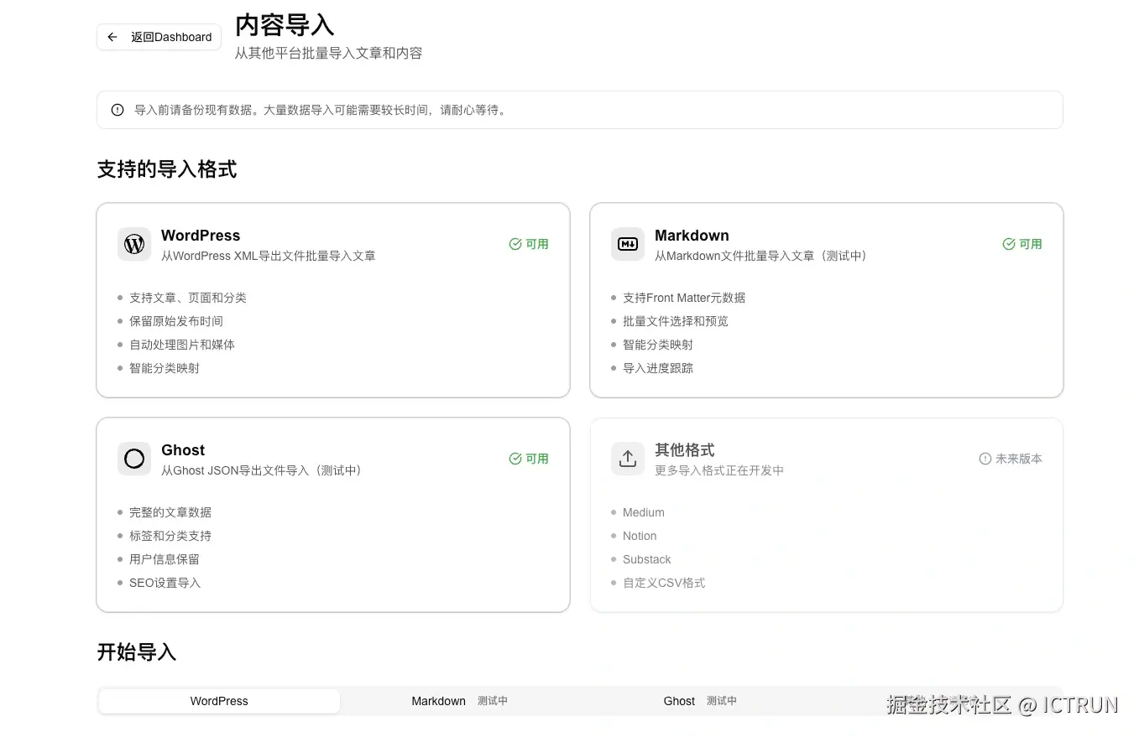Click 测试中 badge on Markdown tab
The width and height of the screenshot is (1139, 737).
tap(493, 701)
